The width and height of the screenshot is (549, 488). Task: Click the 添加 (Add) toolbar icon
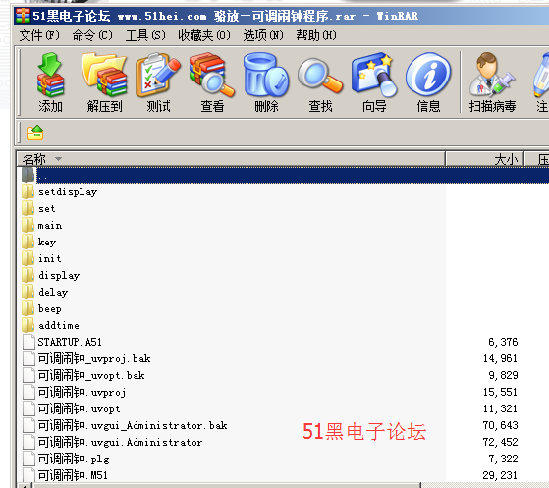(x=50, y=82)
